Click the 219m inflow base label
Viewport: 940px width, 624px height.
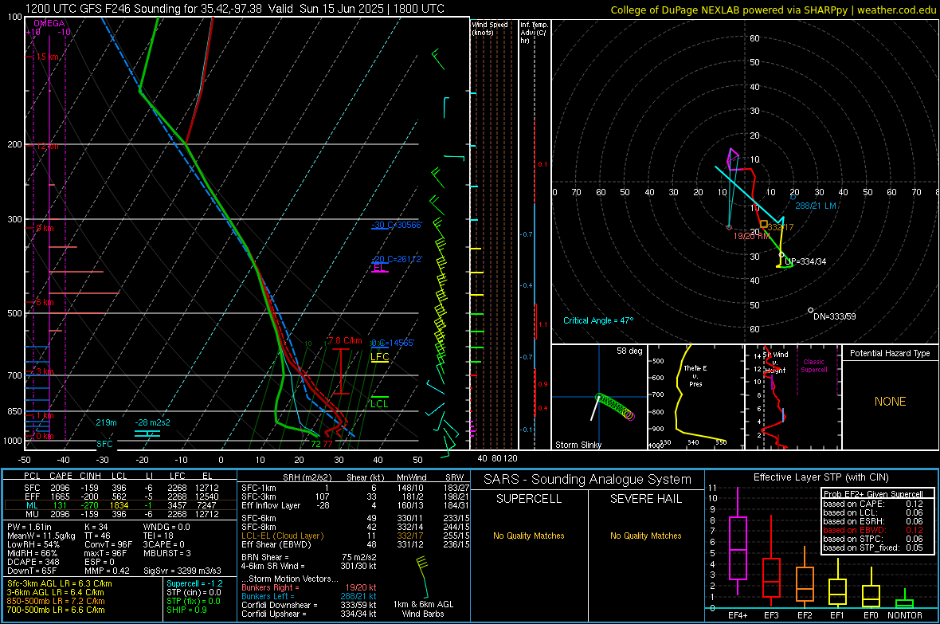pyautogui.click(x=106, y=422)
